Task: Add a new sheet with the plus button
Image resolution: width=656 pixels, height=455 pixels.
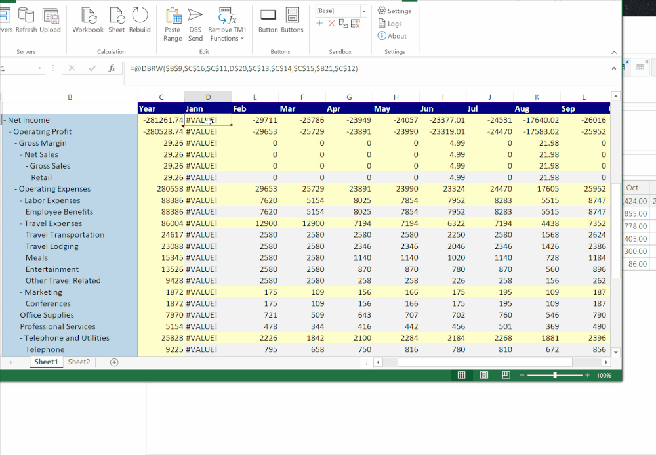Action: 114,362
